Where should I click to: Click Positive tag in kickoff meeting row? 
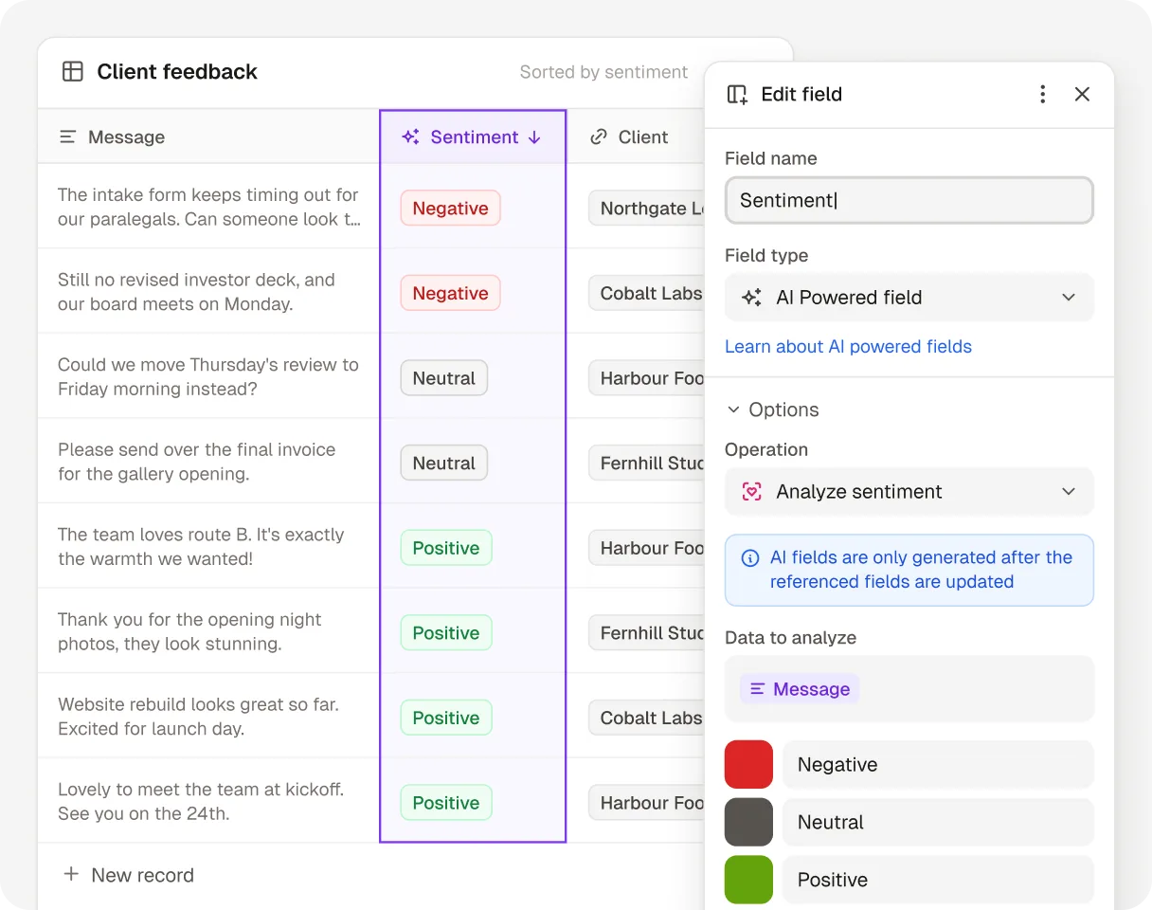tap(446, 803)
